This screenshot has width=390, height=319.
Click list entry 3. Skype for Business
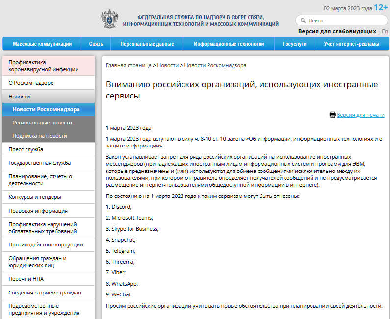(x=132, y=229)
